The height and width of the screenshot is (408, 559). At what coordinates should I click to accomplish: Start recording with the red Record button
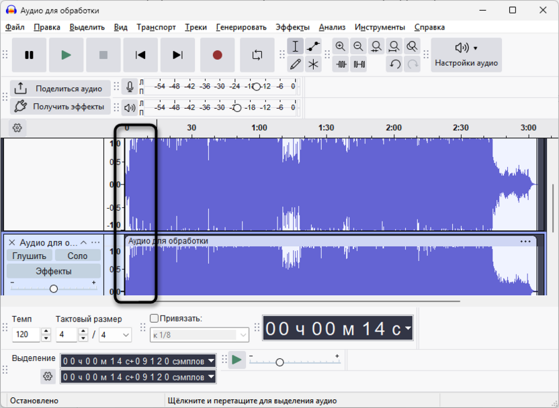(x=218, y=55)
